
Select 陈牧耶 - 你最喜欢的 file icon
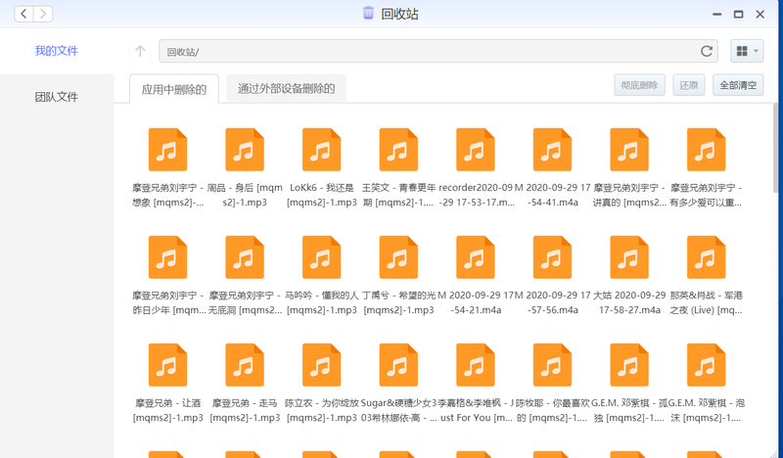point(552,365)
